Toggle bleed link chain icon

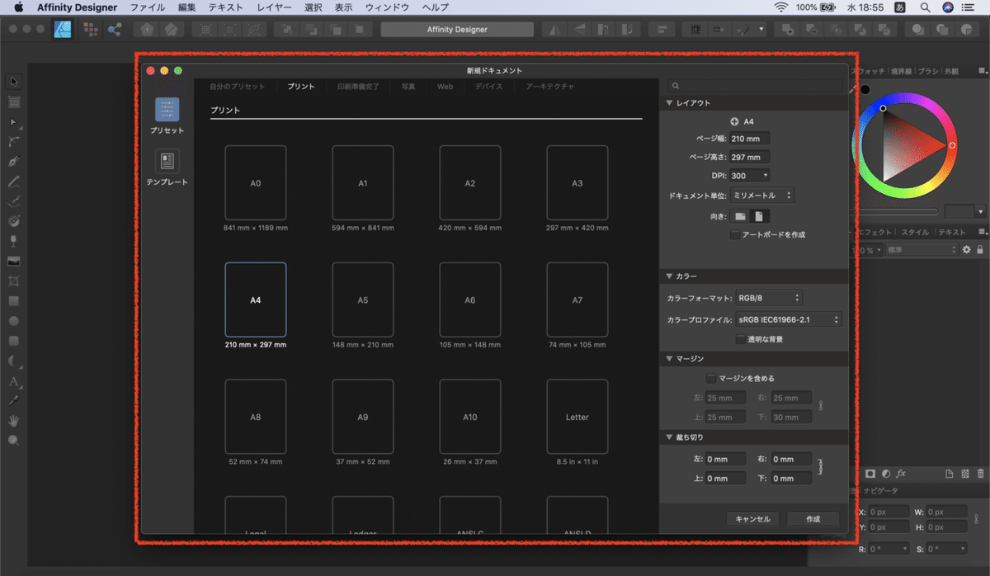point(820,468)
